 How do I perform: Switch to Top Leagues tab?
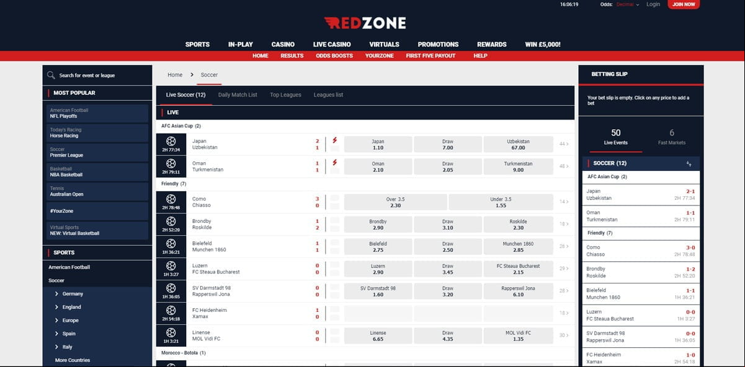(x=285, y=95)
